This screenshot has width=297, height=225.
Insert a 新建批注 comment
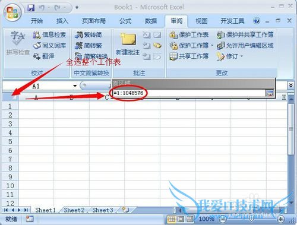tap(128, 44)
